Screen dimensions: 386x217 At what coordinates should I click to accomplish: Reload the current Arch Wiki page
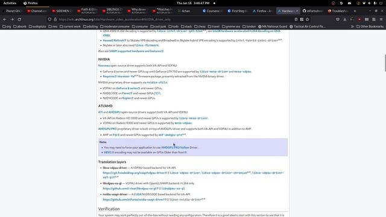pyautogui.click(x=19, y=19)
